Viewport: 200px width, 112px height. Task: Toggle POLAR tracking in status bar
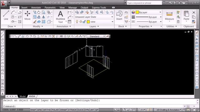tap(55, 110)
